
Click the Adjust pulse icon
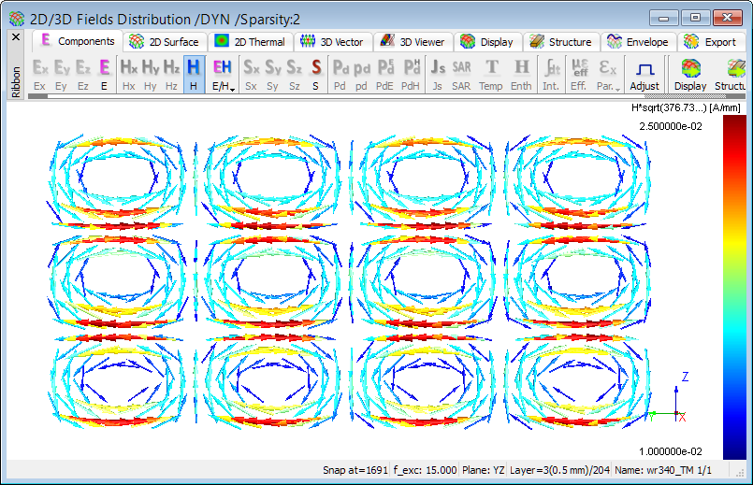pos(644,73)
